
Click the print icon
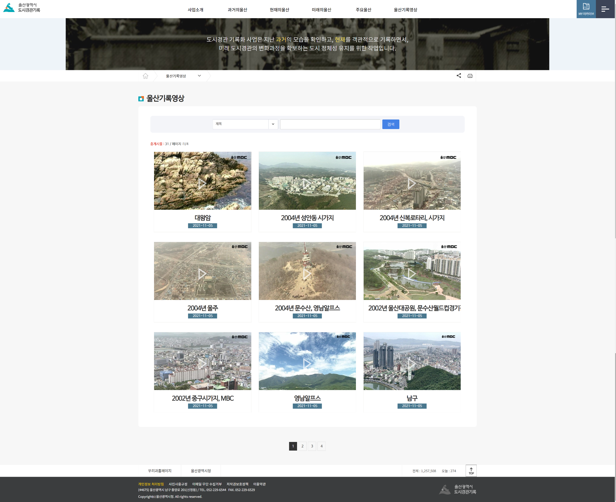pos(470,76)
